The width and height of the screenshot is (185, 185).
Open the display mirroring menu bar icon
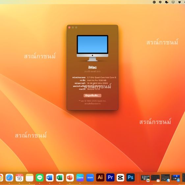[173, 2]
